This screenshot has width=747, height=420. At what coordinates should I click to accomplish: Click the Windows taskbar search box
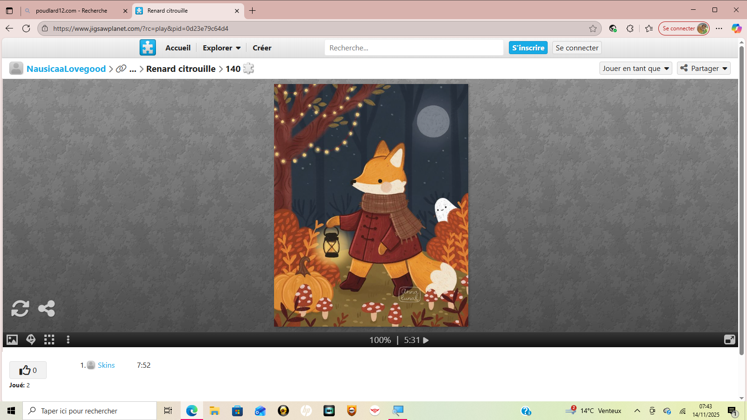point(90,411)
